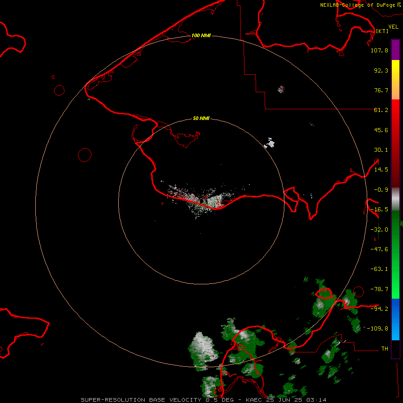Select the -63.1 scale value

point(379,269)
